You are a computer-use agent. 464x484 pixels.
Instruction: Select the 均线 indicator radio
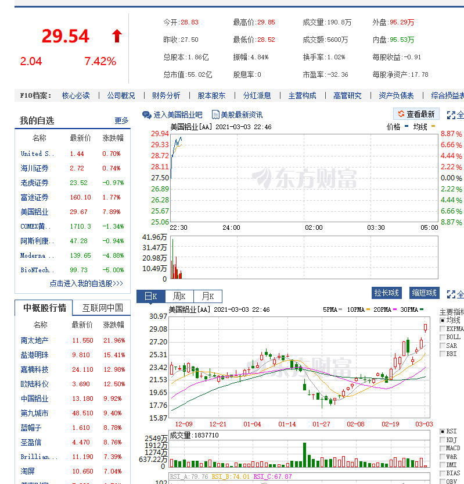point(443,321)
